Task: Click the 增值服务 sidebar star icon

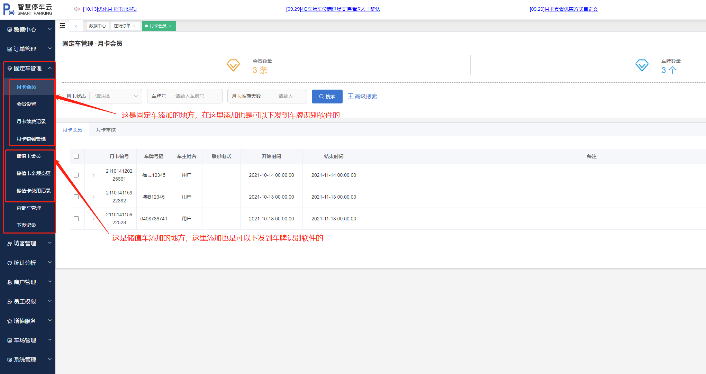Action: pos(10,321)
